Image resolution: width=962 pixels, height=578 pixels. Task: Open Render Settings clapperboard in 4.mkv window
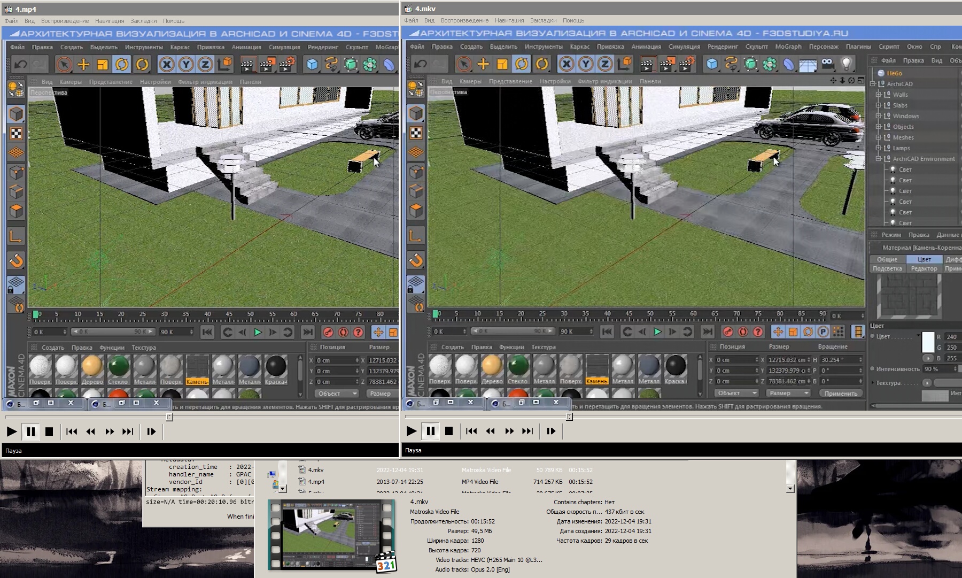(686, 64)
